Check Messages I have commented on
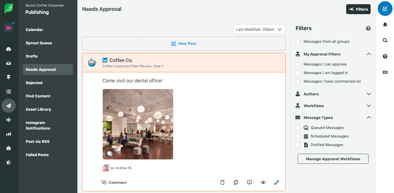The height and width of the screenshot is (193, 394). point(298,81)
